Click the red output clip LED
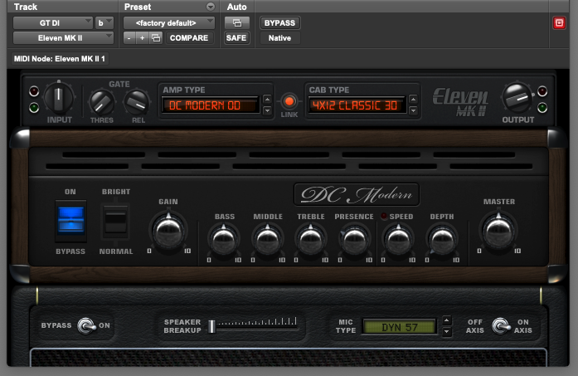578x376 pixels. pos(542,90)
